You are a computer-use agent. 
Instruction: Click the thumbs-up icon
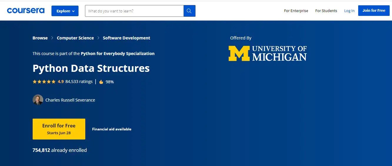click(x=101, y=82)
